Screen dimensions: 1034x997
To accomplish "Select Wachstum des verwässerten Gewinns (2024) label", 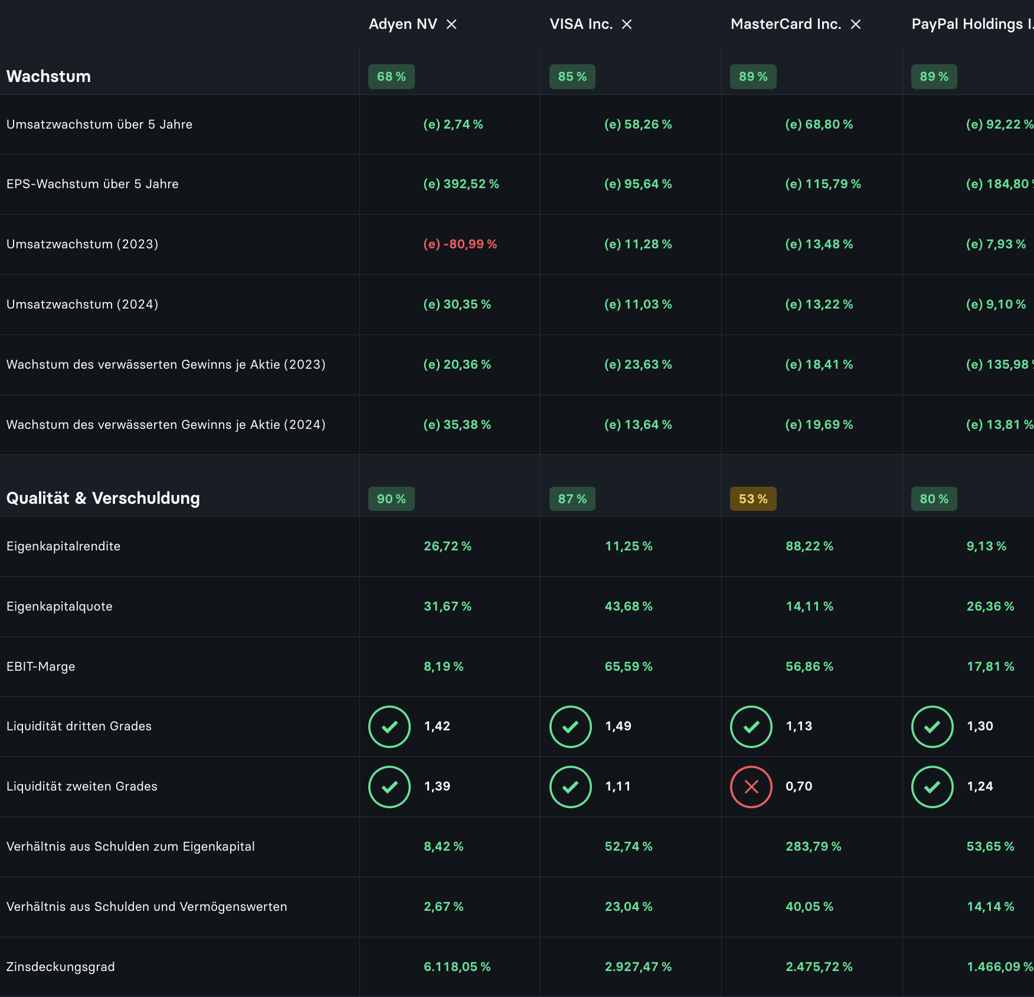I will tap(166, 425).
